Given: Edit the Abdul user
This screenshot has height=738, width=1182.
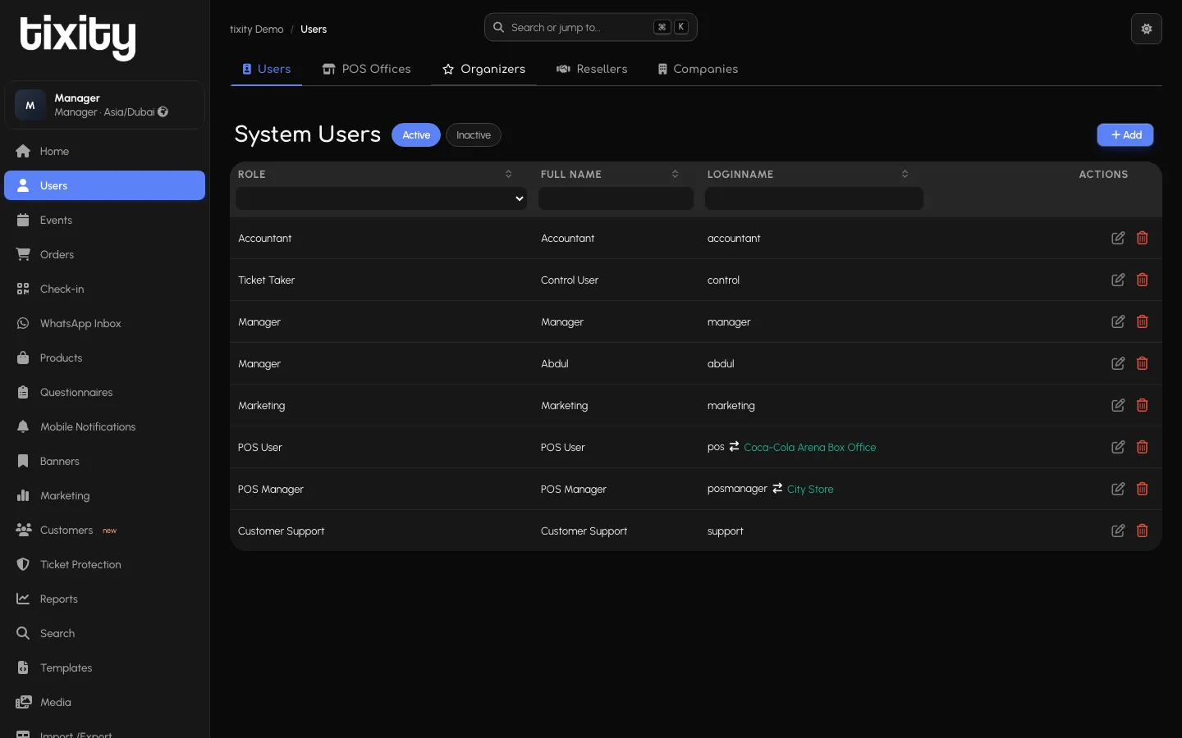Looking at the screenshot, I should (1118, 363).
